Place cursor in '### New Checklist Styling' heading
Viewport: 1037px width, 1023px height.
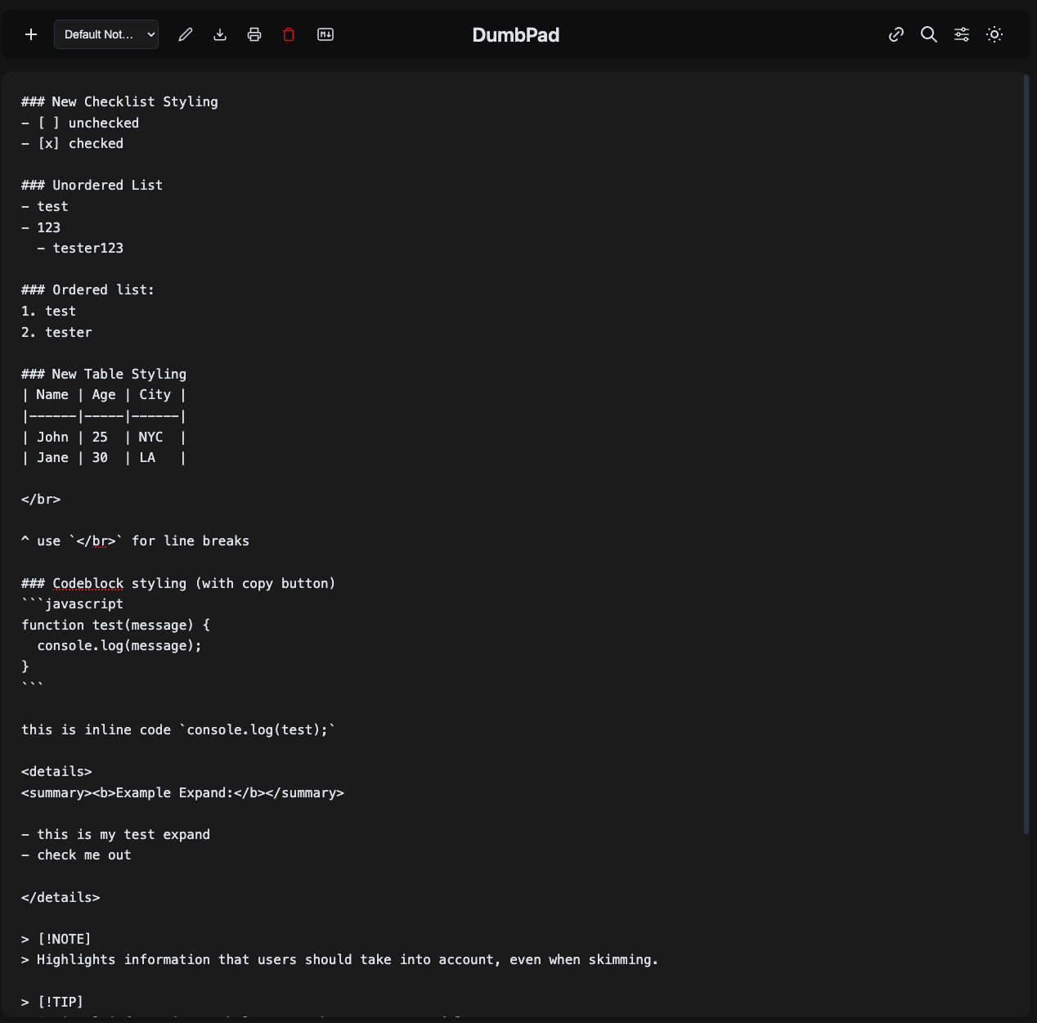click(119, 101)
